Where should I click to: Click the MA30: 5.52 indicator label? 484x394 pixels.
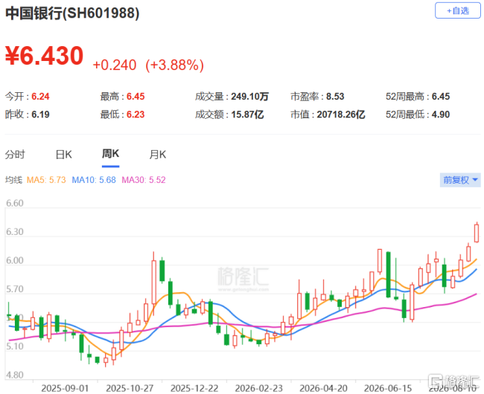(144, 180)
